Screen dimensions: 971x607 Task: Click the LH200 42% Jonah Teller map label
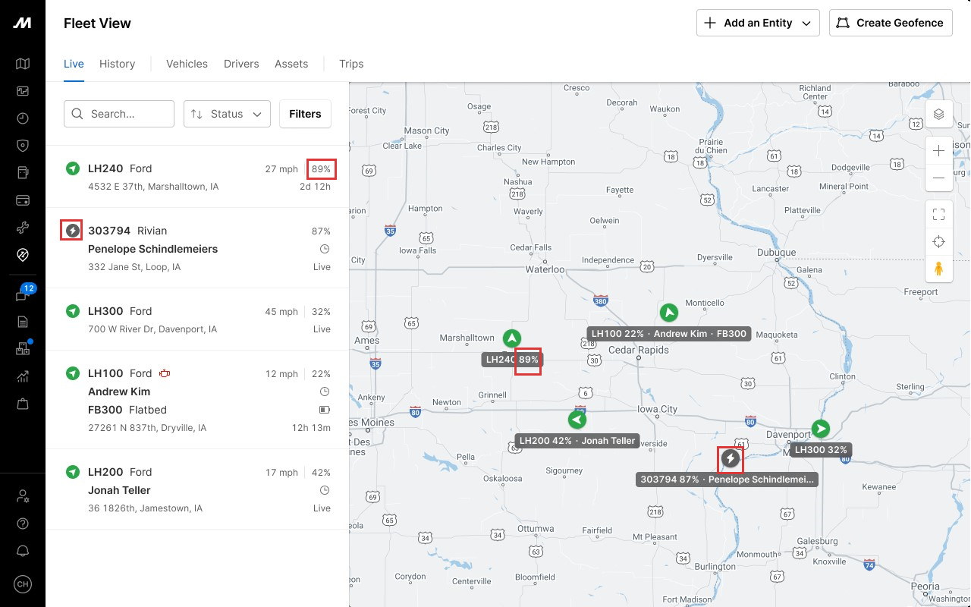pyautogui.click(x=577, y=441)
